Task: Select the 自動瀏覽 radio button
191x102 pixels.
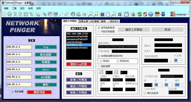Action: click(99, 66)
